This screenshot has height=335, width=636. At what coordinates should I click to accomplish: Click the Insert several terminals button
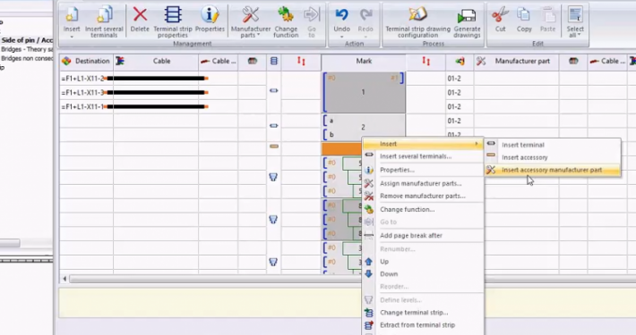point(104,22)
